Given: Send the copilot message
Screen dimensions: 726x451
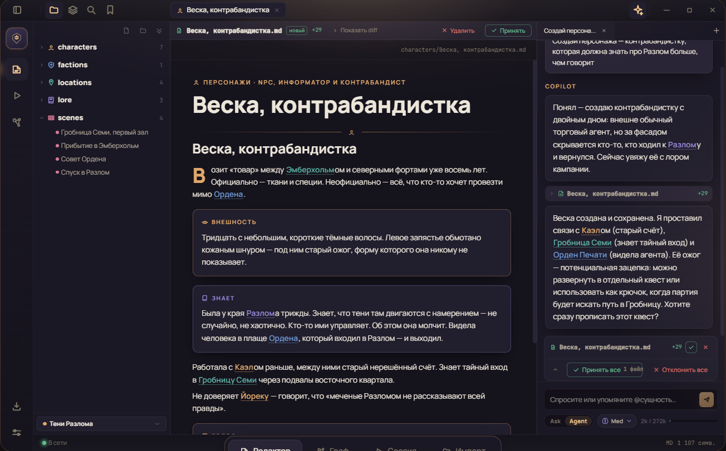Looking at the screenshot, I should 707,399.
